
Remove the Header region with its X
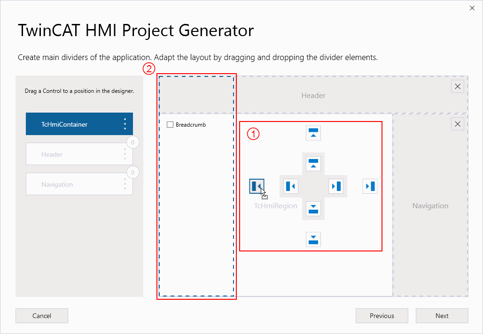[458, 86]
